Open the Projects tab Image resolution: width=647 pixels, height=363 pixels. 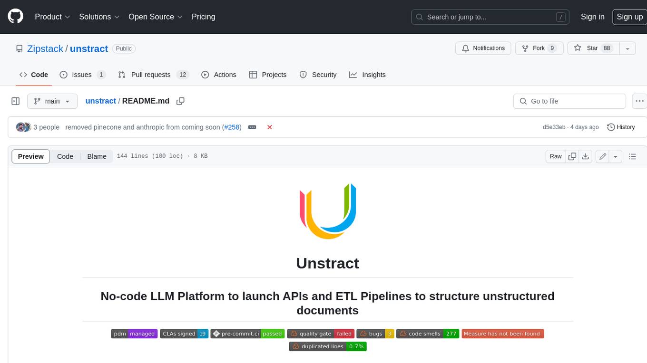click(268, 75)
